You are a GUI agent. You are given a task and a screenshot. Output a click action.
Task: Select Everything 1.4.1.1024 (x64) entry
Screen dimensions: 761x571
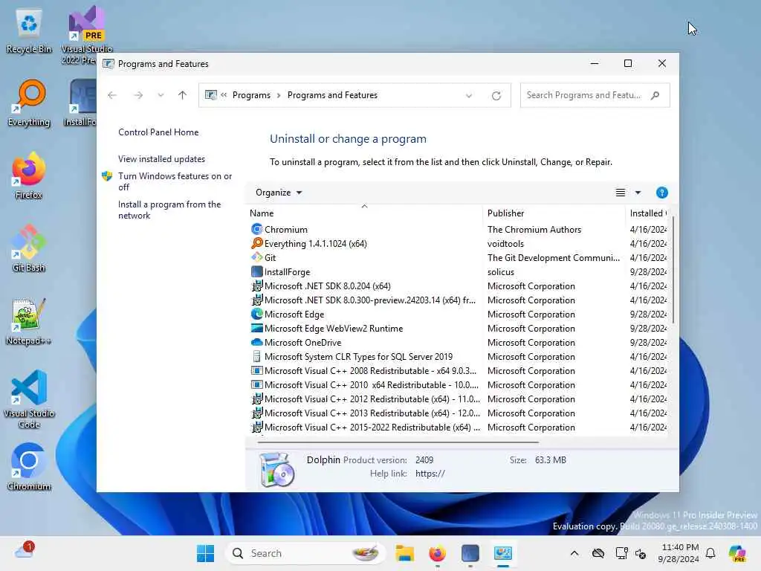point(458,243)
